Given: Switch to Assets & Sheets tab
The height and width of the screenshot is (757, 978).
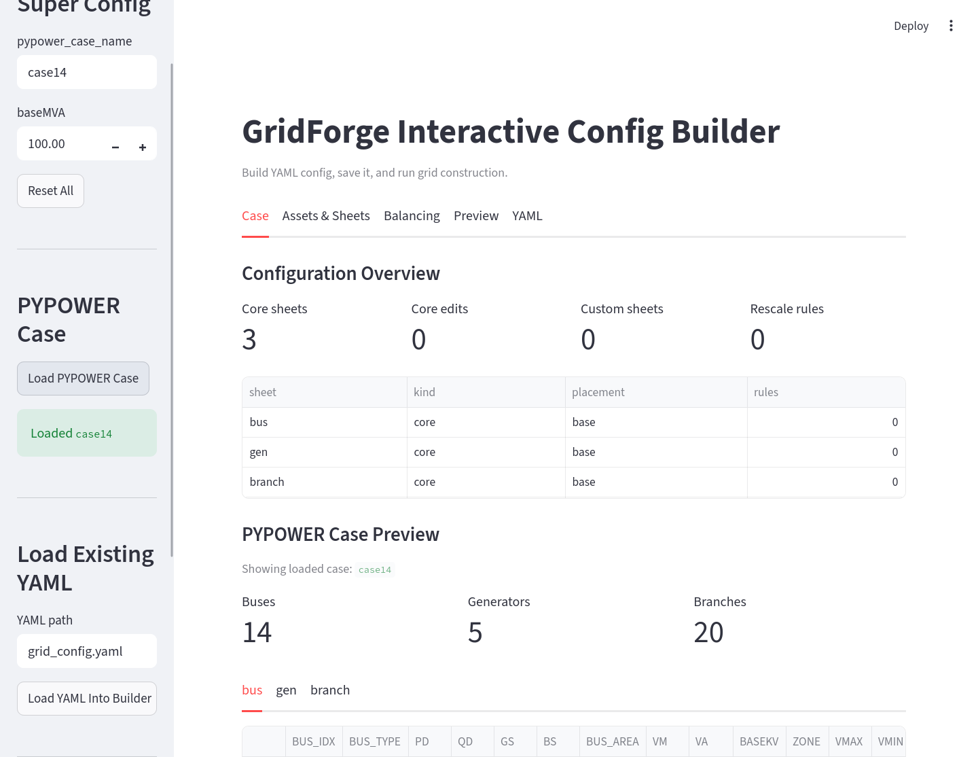Looking at the screenshot, I should (x=326, y=216).
